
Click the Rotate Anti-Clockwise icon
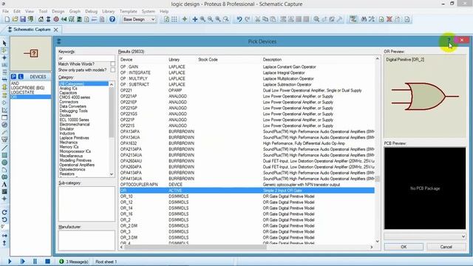click(4, 219)
